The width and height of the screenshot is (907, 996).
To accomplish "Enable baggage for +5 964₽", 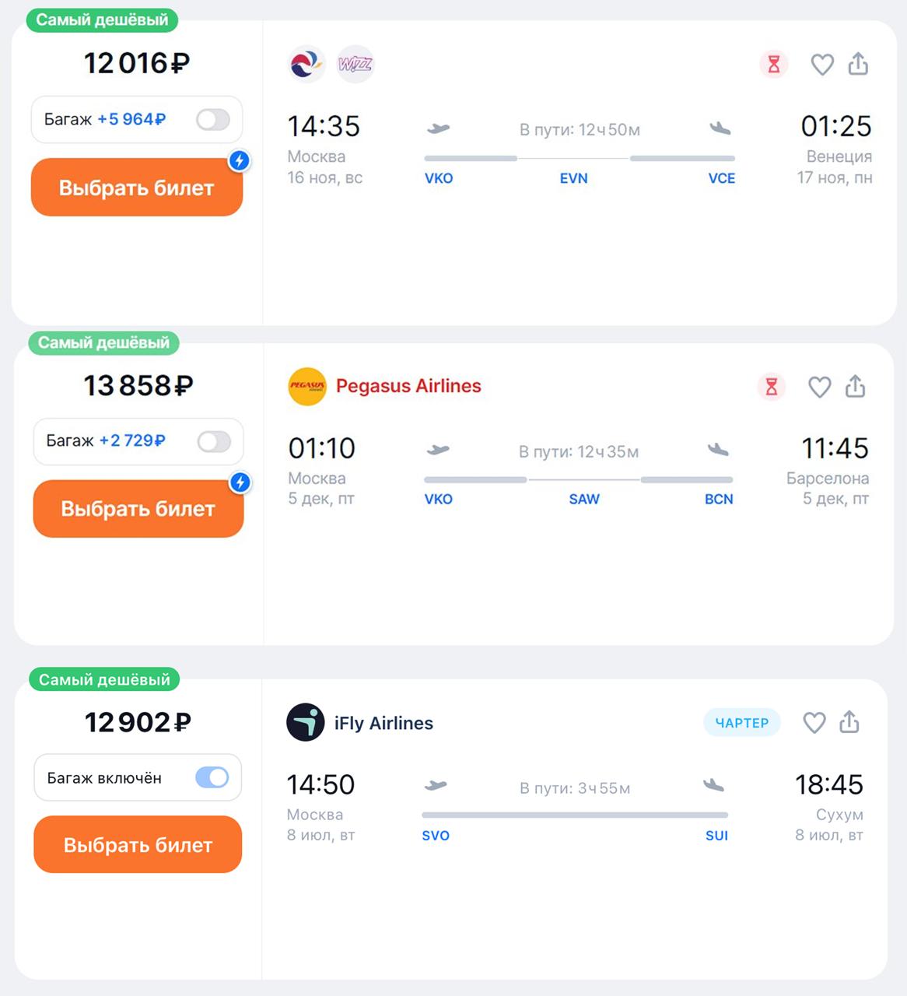I will click(x=212, y=120).
